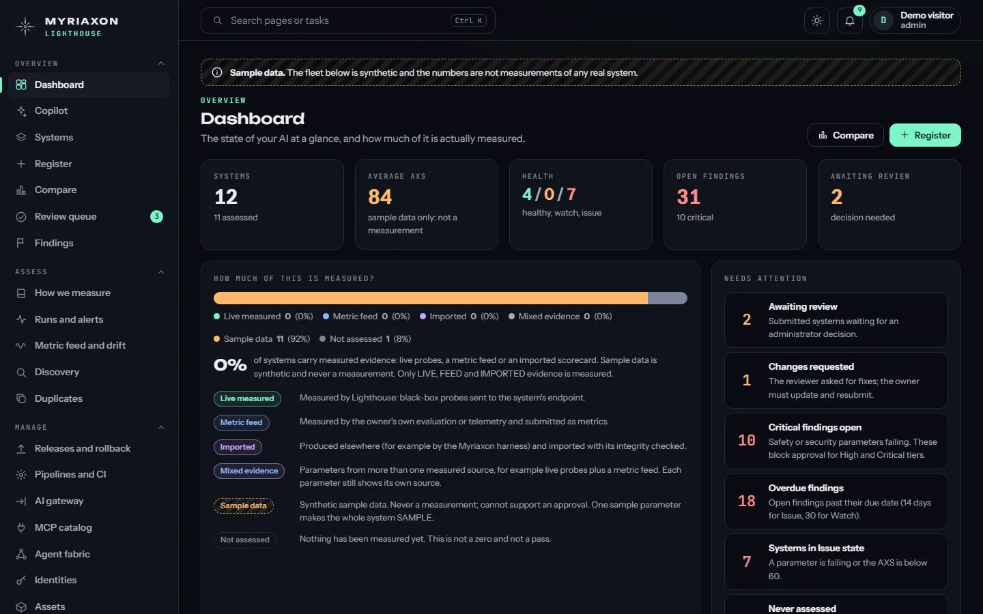Click the Releases and rollback upload icon

point(21,449)
